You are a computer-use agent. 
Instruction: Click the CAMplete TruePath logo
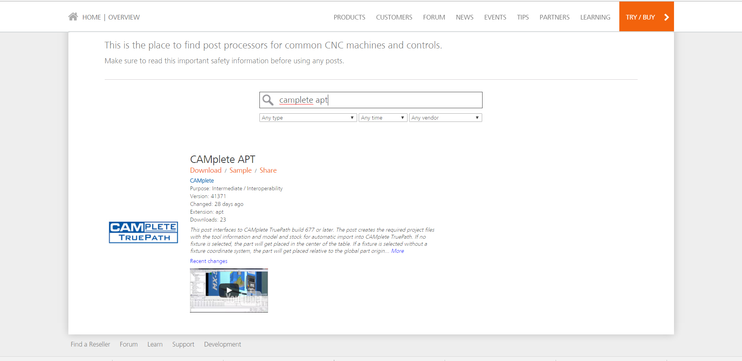(143, 232)
